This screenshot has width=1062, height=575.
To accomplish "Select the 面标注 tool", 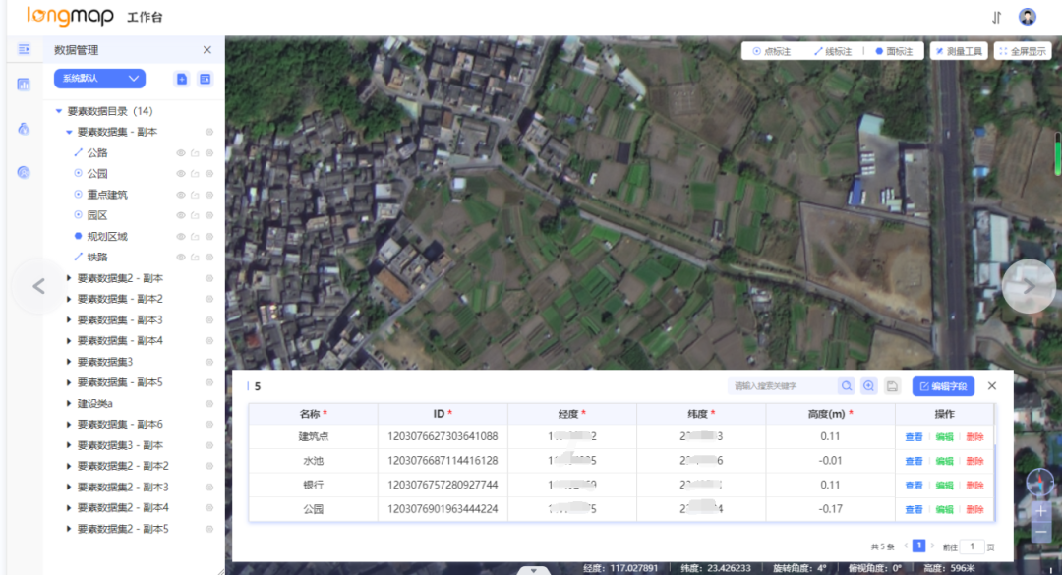I will (x=894, y=51).
